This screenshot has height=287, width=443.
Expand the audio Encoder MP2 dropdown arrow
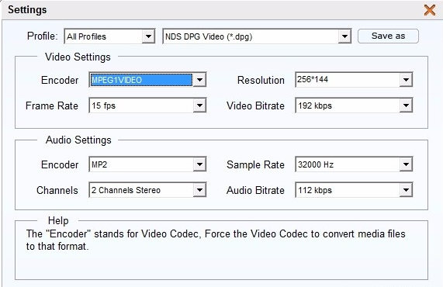pyautogui.click(x=199, y=164)
